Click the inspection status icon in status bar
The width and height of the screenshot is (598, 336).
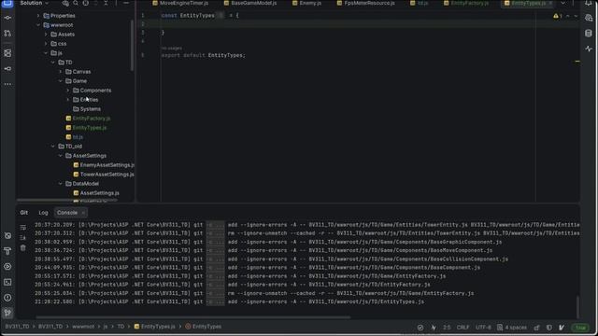pos(420,328)
